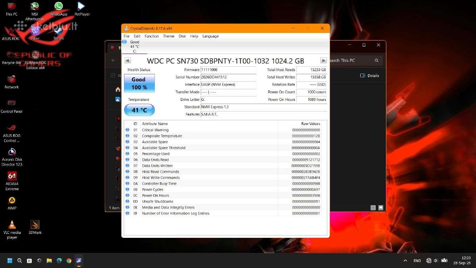The image size is (476, 268).
Task: Launch AIDA64 Extreme from the desktop
Action: tap(12, 181)
